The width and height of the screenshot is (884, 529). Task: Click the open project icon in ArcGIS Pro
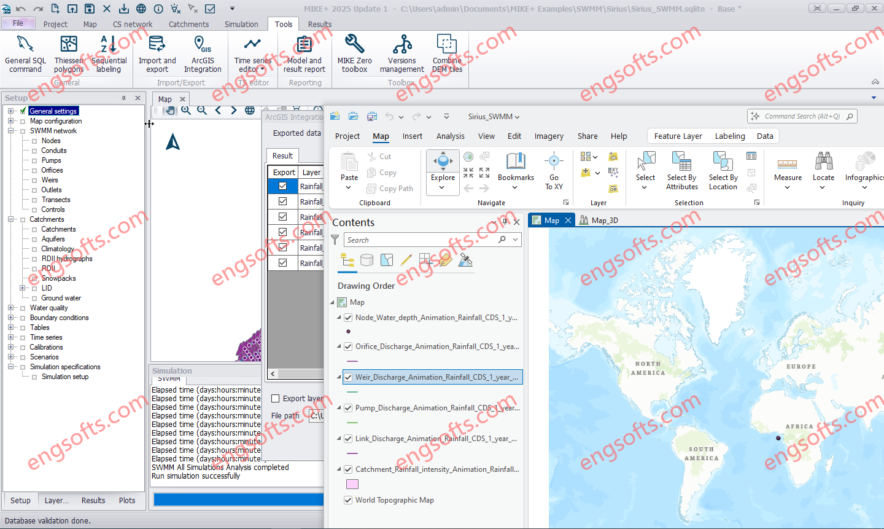(353, 116)
